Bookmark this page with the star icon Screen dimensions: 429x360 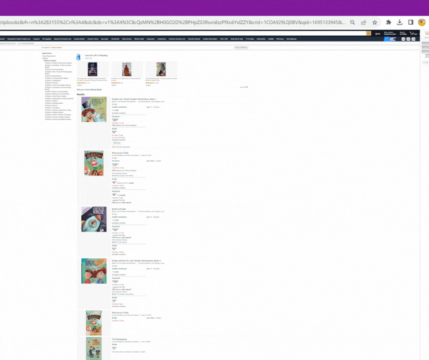(x=375, y=22)
